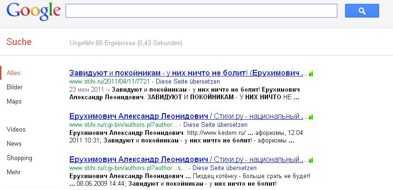
Task: Click 'Diese Seite übersetzen' for first result
Action: click(188, 82)
